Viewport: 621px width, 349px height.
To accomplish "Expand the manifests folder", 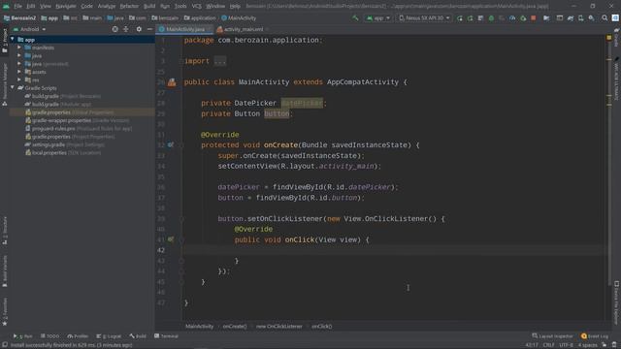I will coord(19,48).
